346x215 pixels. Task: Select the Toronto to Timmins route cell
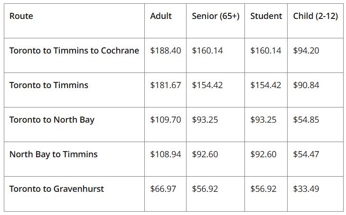point(49,85)
